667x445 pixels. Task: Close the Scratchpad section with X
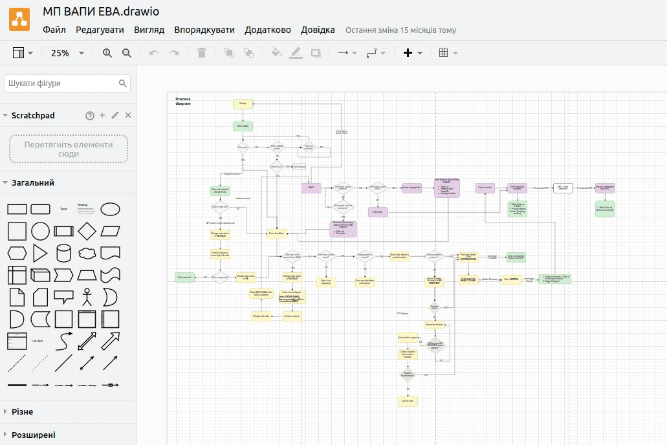pyautogui.click(x=128, y=115)
